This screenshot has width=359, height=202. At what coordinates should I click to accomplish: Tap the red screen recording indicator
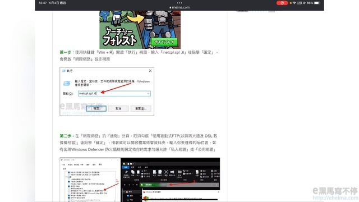[x=282, y=3]
